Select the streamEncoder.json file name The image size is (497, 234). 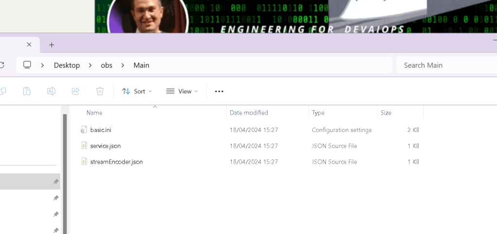[116, 162]
